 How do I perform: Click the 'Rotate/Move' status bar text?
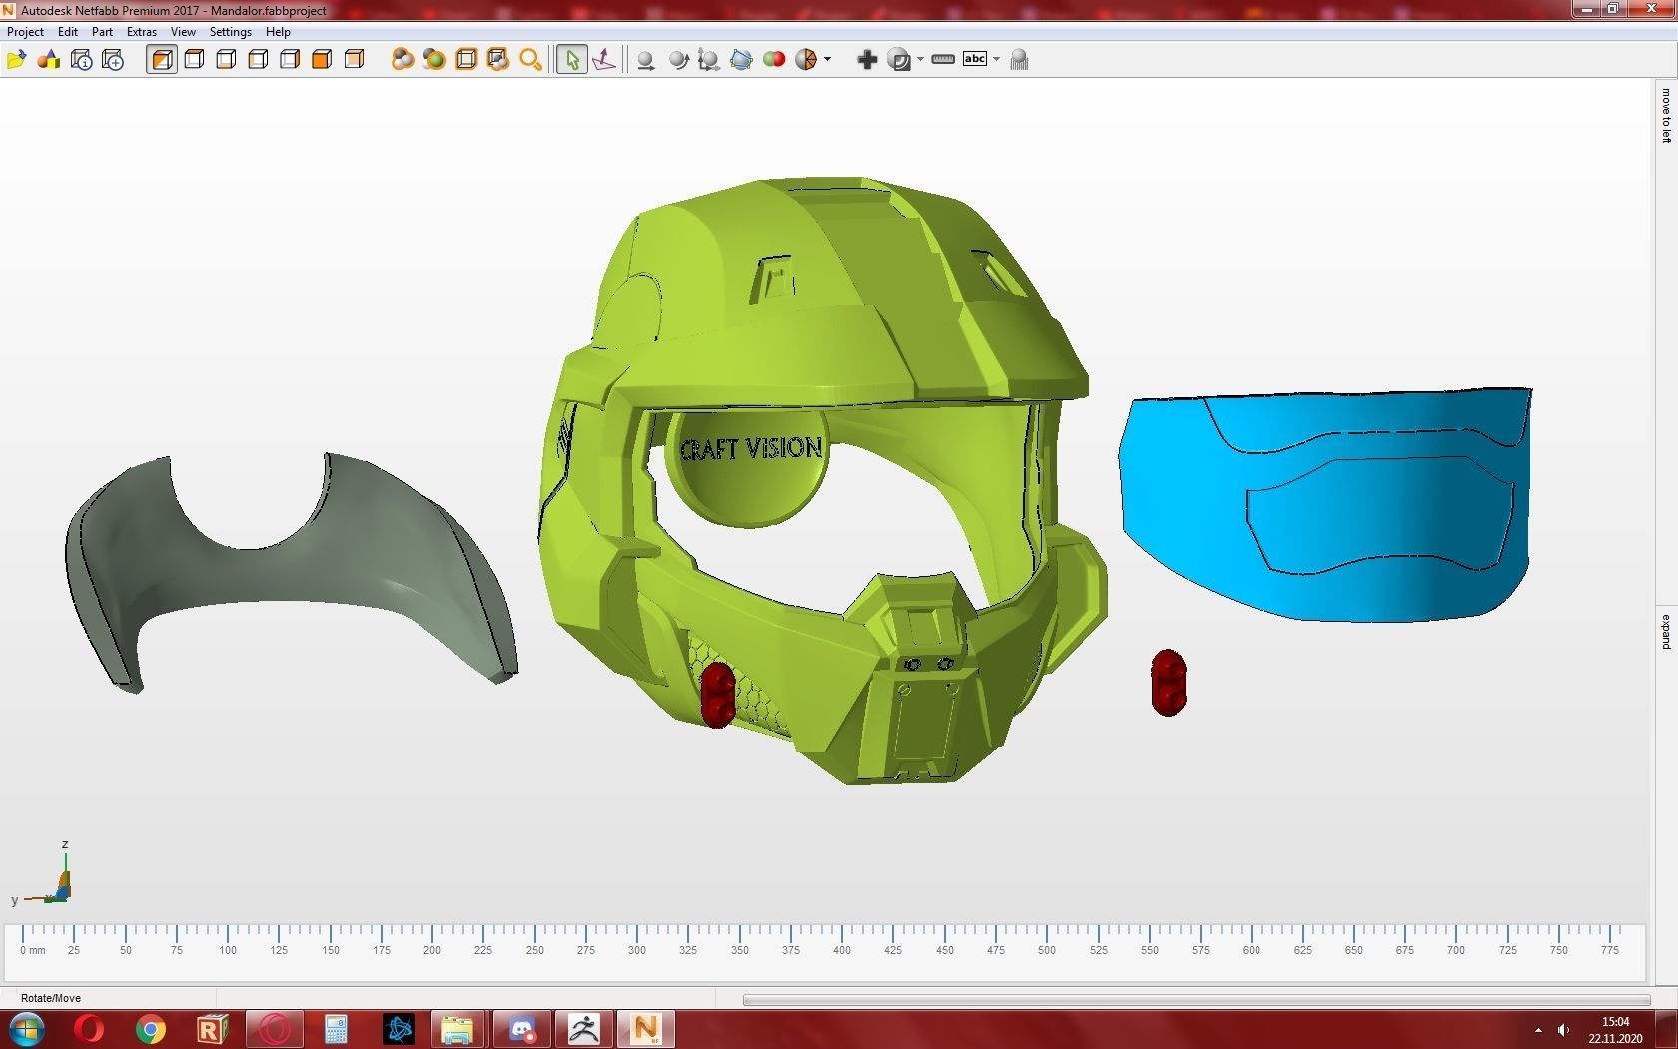coord(51,998)
